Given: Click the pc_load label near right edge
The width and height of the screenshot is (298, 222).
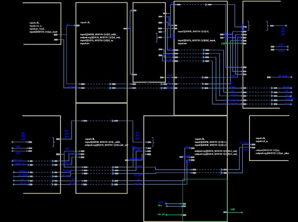Looking at the screenshot, I should pyautogui.click(x=284, y=76).
